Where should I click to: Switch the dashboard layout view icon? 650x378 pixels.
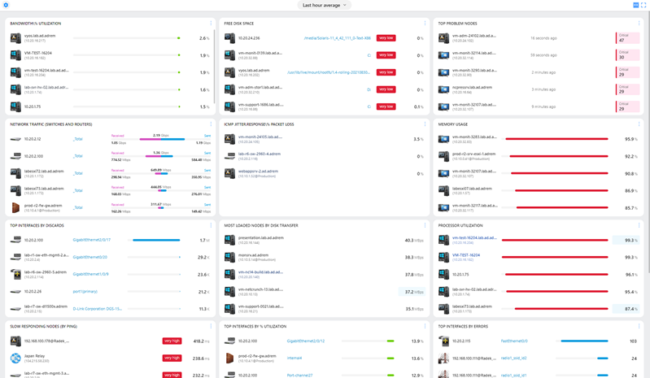636,5
